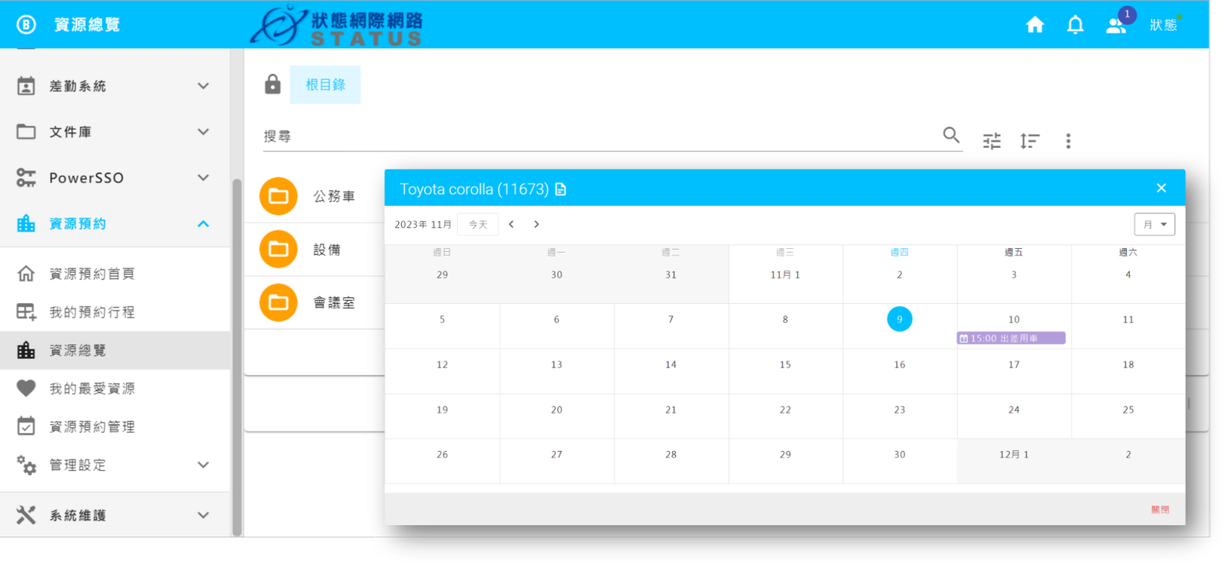Open the three-dot more options menu
The height and width of the screenshot is (565, 1225).
(1068, 141)
